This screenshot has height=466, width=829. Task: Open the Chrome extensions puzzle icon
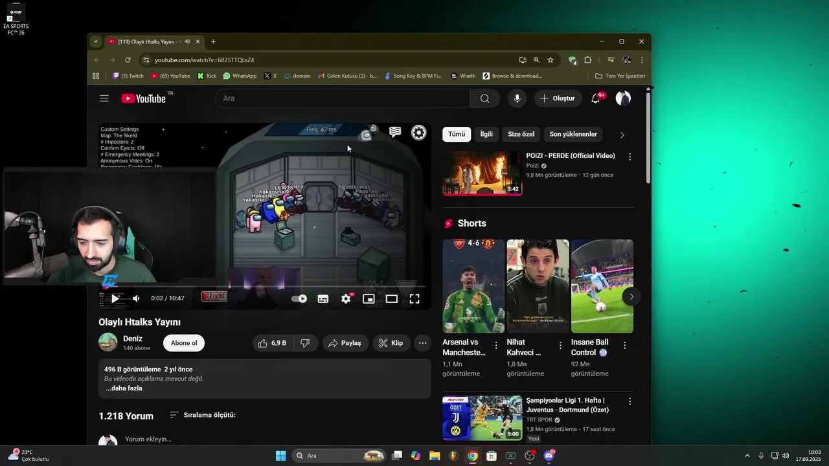click(588, 60)
